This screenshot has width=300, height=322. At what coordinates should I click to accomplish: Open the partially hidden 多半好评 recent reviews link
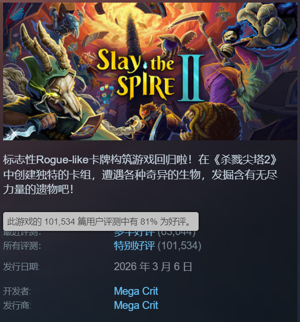click(134, 234)
